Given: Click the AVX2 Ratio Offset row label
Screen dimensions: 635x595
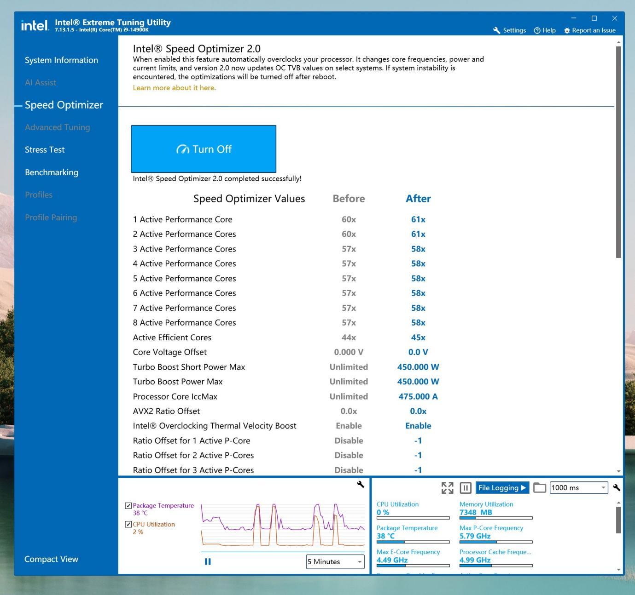Looking at the screenshot, I should click(x=166, y=411).
